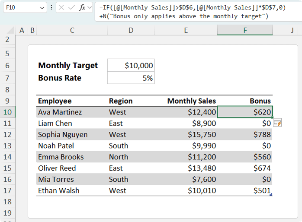Viewport: 302px width, 222px height.
Task: Select column E header
Action: (186, 30)
